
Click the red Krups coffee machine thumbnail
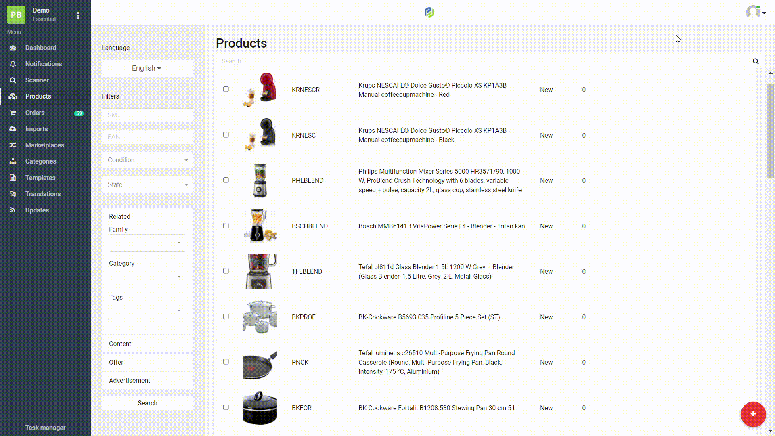tap(260, 90)
